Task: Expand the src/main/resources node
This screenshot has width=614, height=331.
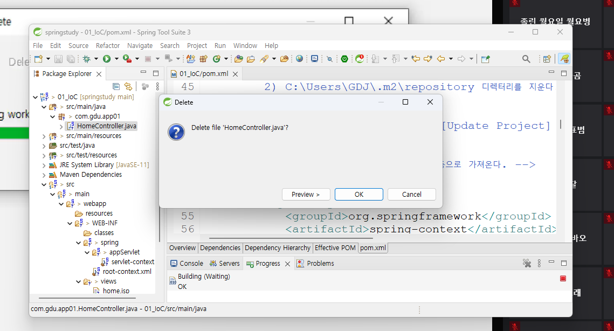Action: click(x=44, y=136)
